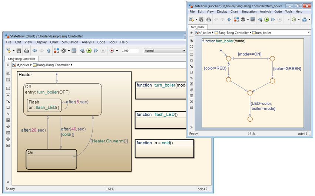Click Print in the Bang-Bang Controller toolbar

tap(27, 51)
